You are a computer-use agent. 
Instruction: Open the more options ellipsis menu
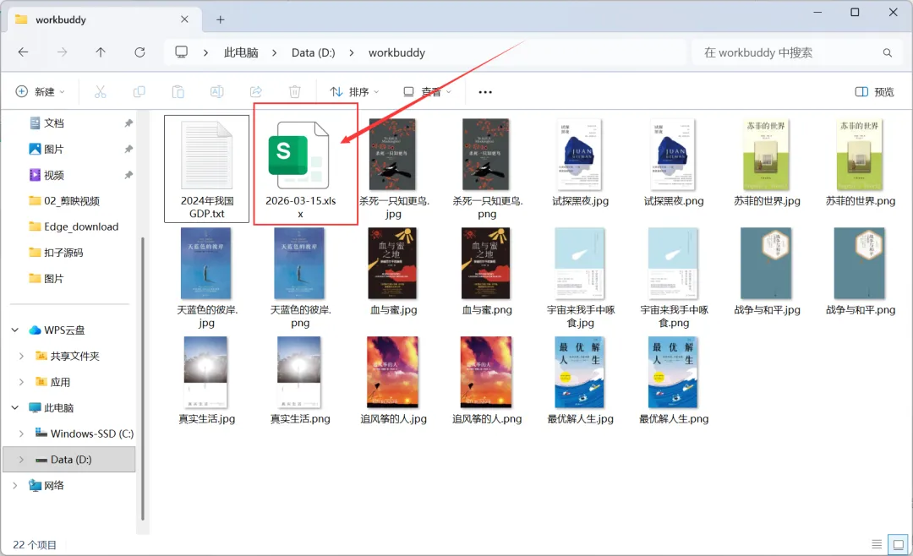click(x=485, y=92)
